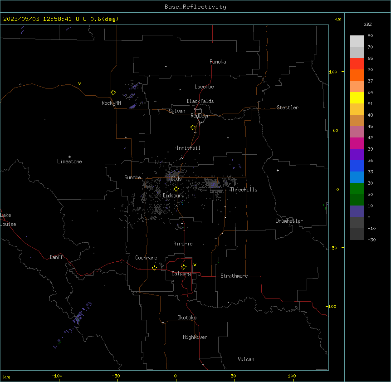Click the Drumheller town label
Viewport: 391px width, 382px height.
(289, 221)
